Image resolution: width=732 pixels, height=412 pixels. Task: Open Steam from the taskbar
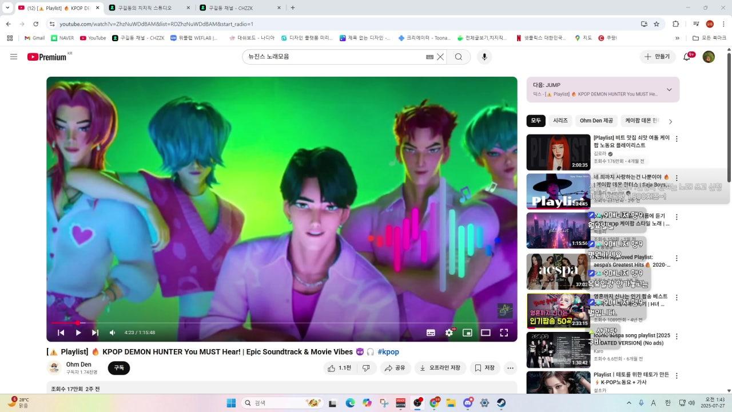coord(502,403)
